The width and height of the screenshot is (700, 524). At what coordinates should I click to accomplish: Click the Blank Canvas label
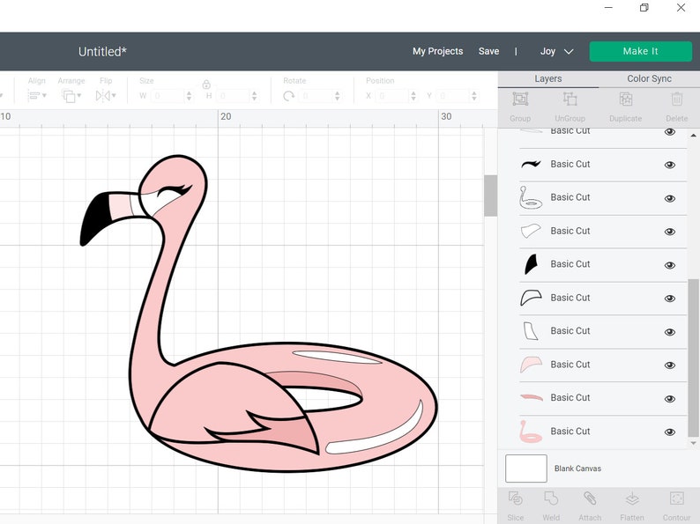(577, 469)
